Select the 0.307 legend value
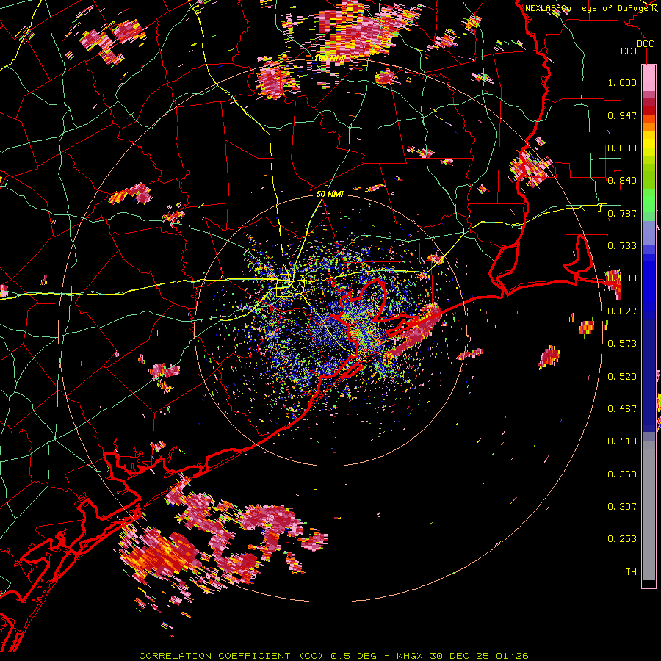Screen dimensions: 661x661 coord(622,507)
